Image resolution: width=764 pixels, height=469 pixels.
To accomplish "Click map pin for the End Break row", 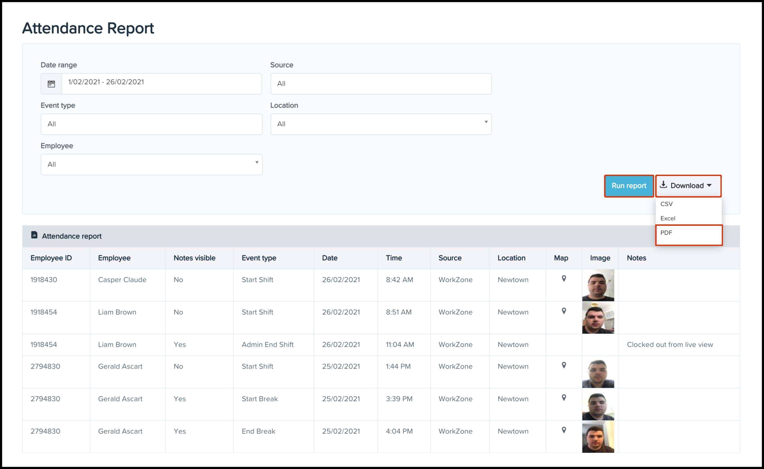I will click(x=564, y=430).
